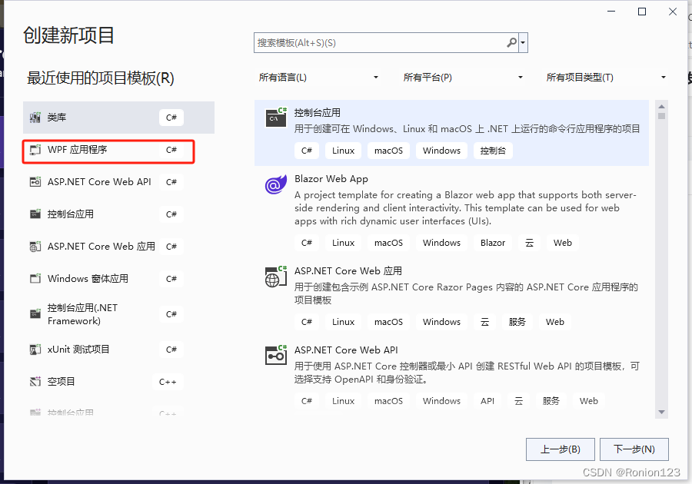Click the 控制台应用(.NET Framework) icon

click(x=35, y=314)
